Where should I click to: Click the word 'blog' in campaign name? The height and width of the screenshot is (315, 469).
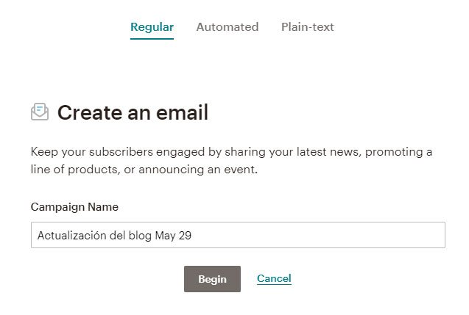[140, 236]
